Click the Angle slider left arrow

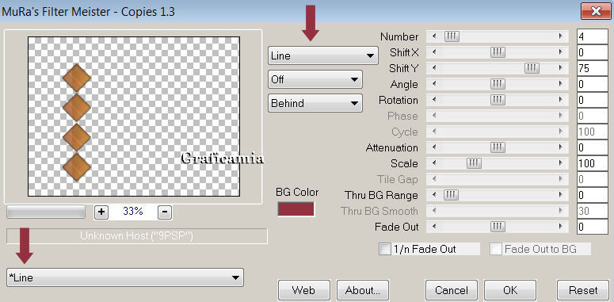[434, 84]
